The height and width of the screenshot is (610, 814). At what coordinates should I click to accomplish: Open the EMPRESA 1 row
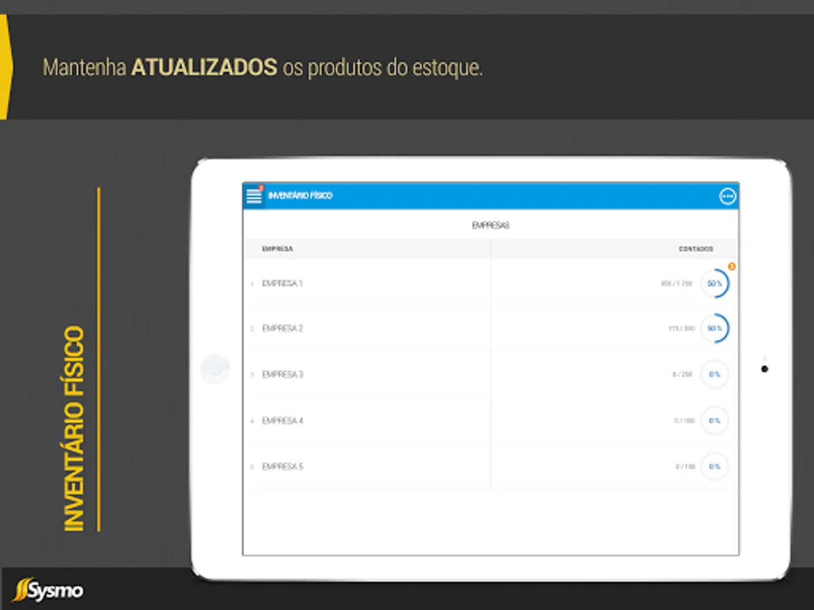point(490,283)
